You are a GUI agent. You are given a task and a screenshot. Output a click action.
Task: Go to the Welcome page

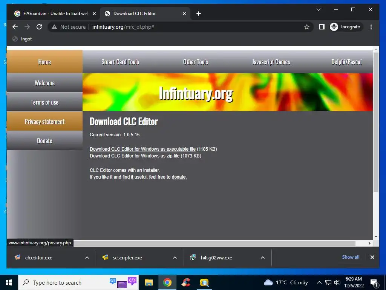point(44,83)
